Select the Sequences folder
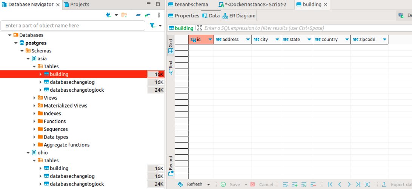 point(56,129)
